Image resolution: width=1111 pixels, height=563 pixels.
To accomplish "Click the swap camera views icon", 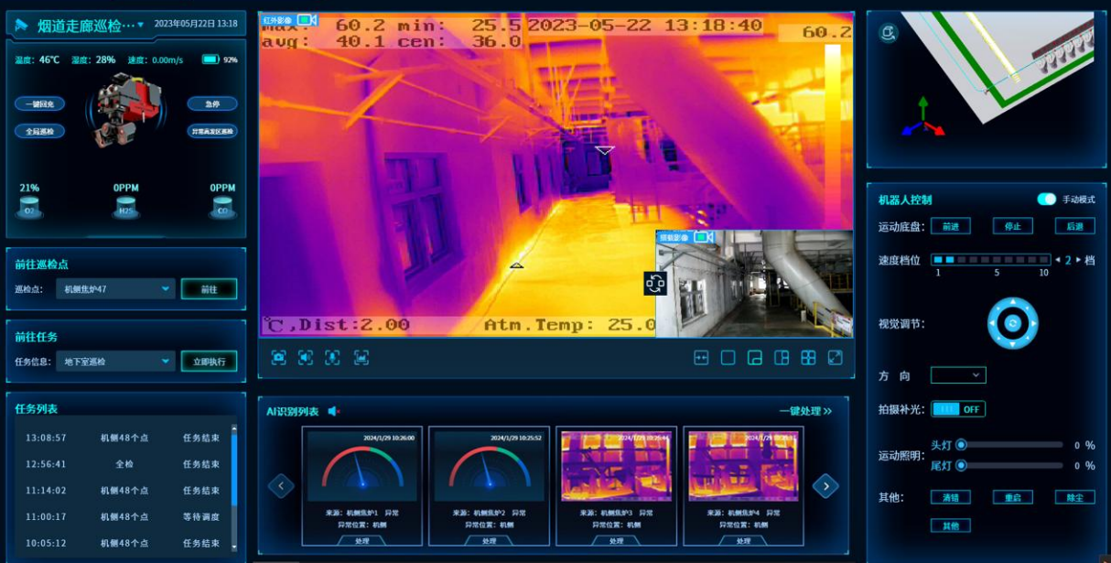I will 655,284.
